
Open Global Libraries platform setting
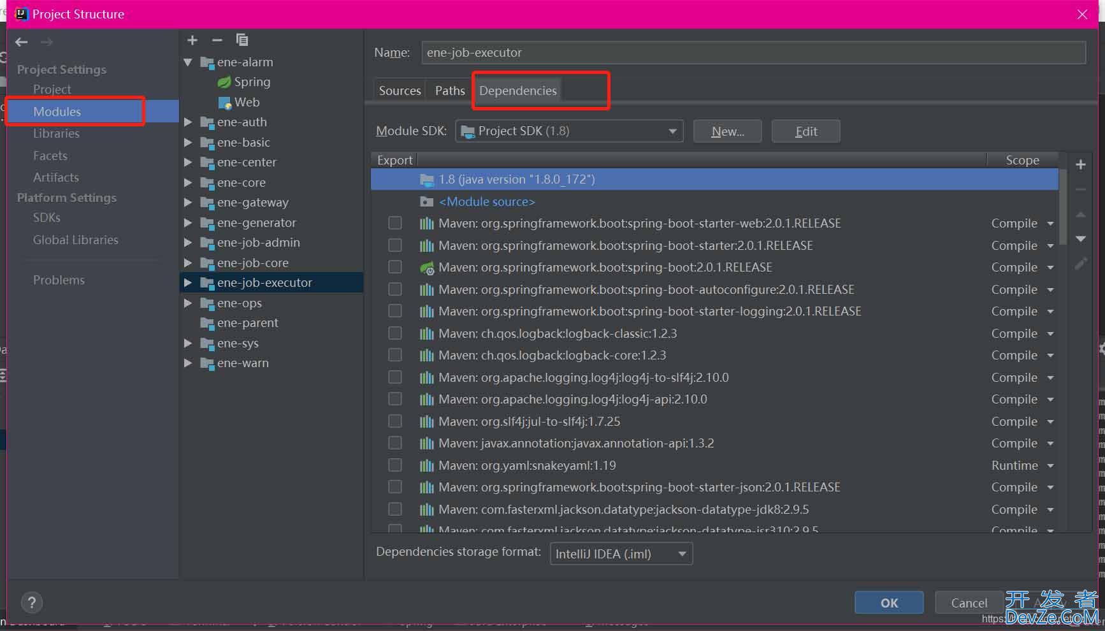76,240
